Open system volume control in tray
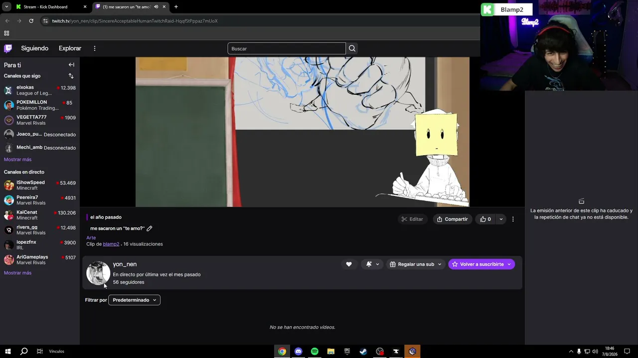 595,352
